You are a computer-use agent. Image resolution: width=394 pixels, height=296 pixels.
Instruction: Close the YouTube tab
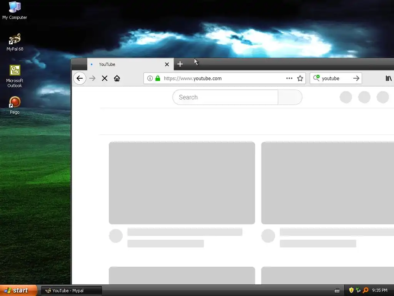click(167, 64)
